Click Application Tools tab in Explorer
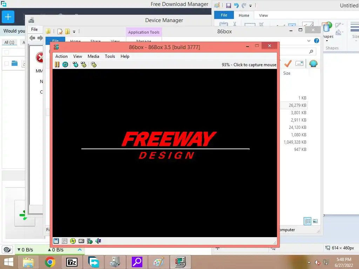Screen dimensions: 359x269 point(144,32)
